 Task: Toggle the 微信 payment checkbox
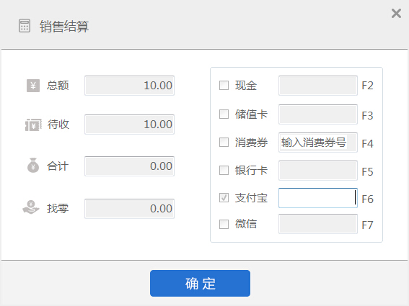[x=224, y=224]
